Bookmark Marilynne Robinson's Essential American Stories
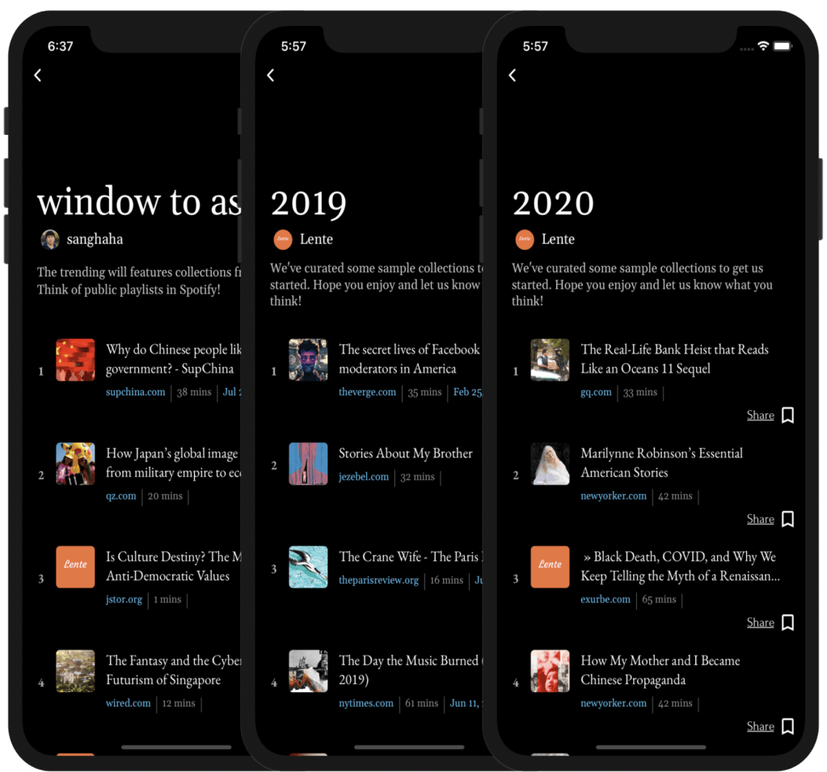827x772 pixels. pyautogui.click(x=787, y=519)
